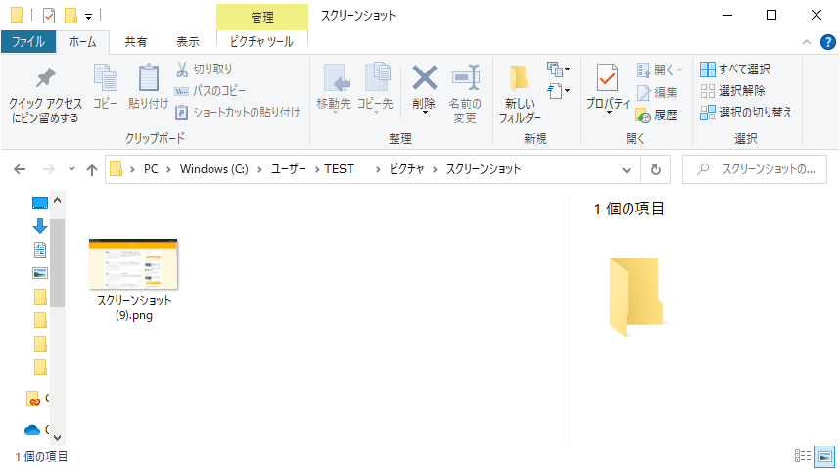Pin folder to Quick Access
The image size is (840, 469).
(x=46, y=95)
